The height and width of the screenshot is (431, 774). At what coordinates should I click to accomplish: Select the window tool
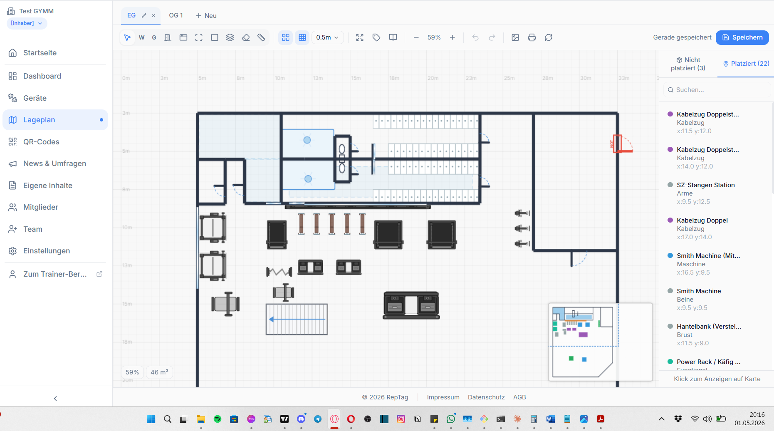183,37
